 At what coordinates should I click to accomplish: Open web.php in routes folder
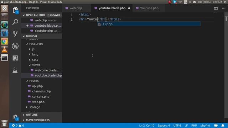[42, 102]
